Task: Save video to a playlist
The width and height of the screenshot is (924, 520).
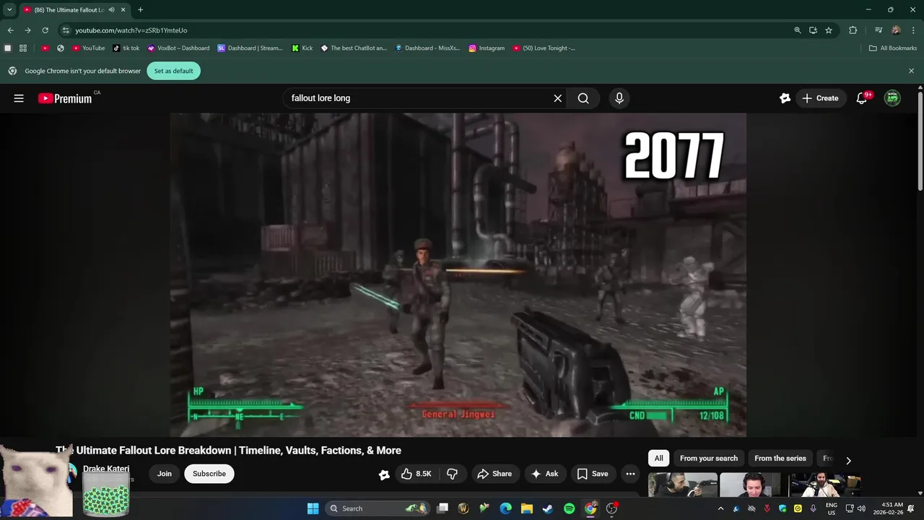Action: pos(592,474)
